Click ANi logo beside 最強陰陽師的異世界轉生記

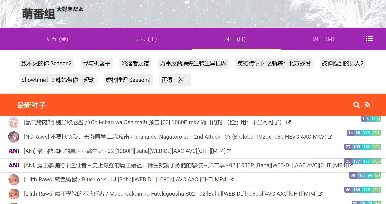pos(14,151)
